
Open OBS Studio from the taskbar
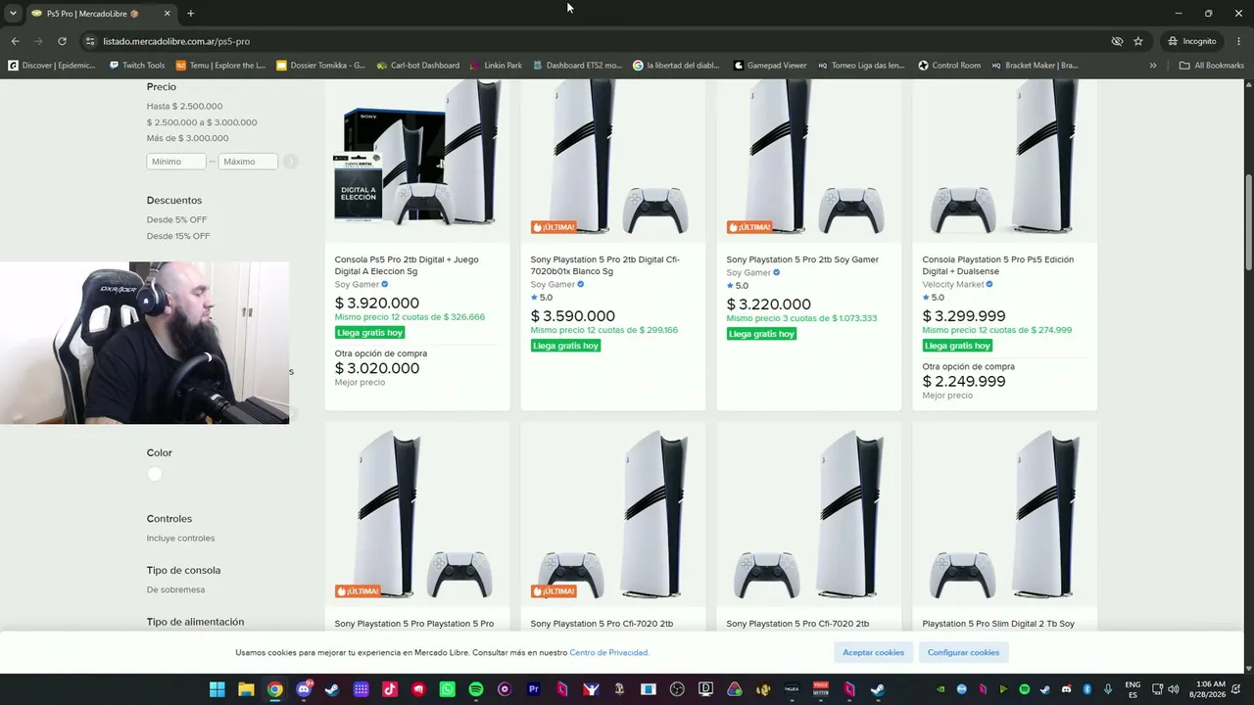(677, 689)
